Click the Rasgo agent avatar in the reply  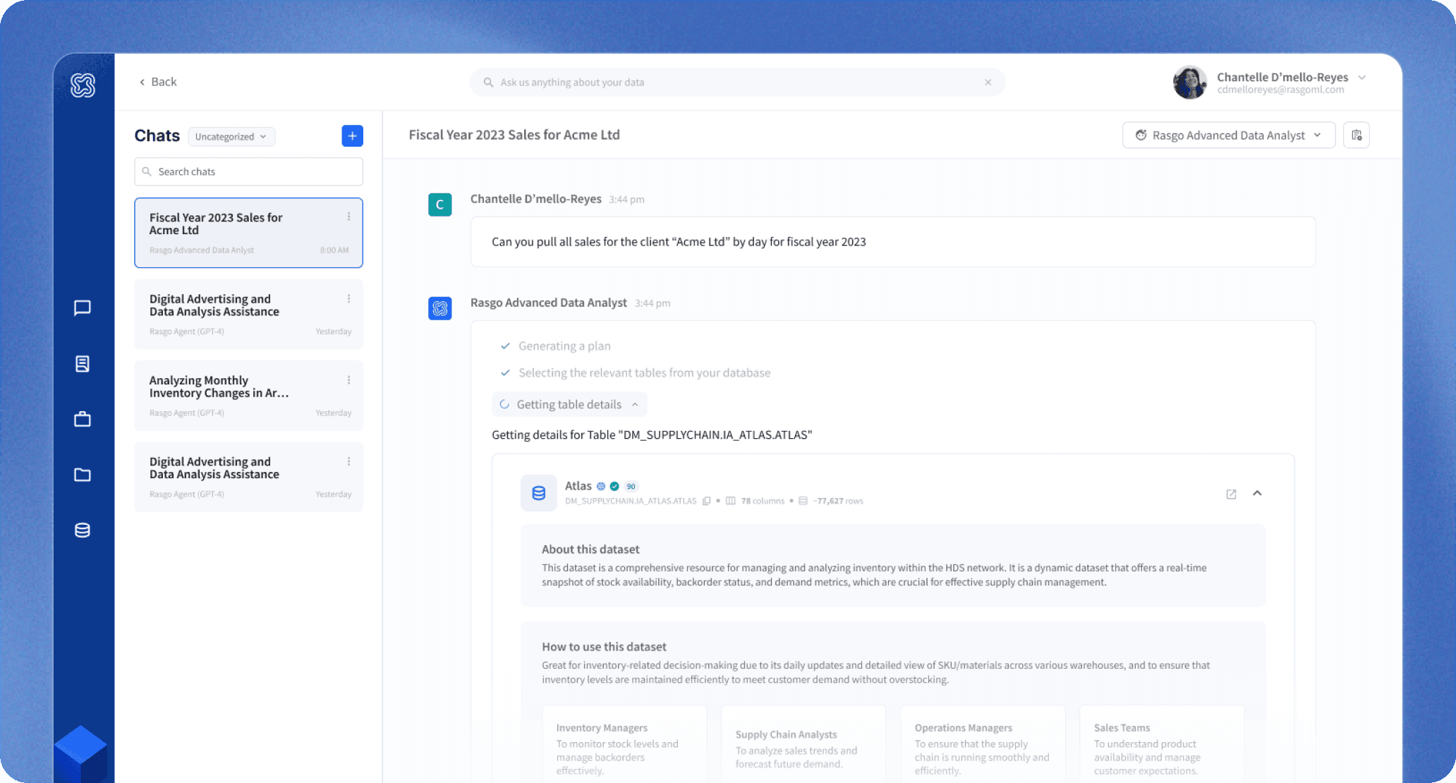[440, 308]
